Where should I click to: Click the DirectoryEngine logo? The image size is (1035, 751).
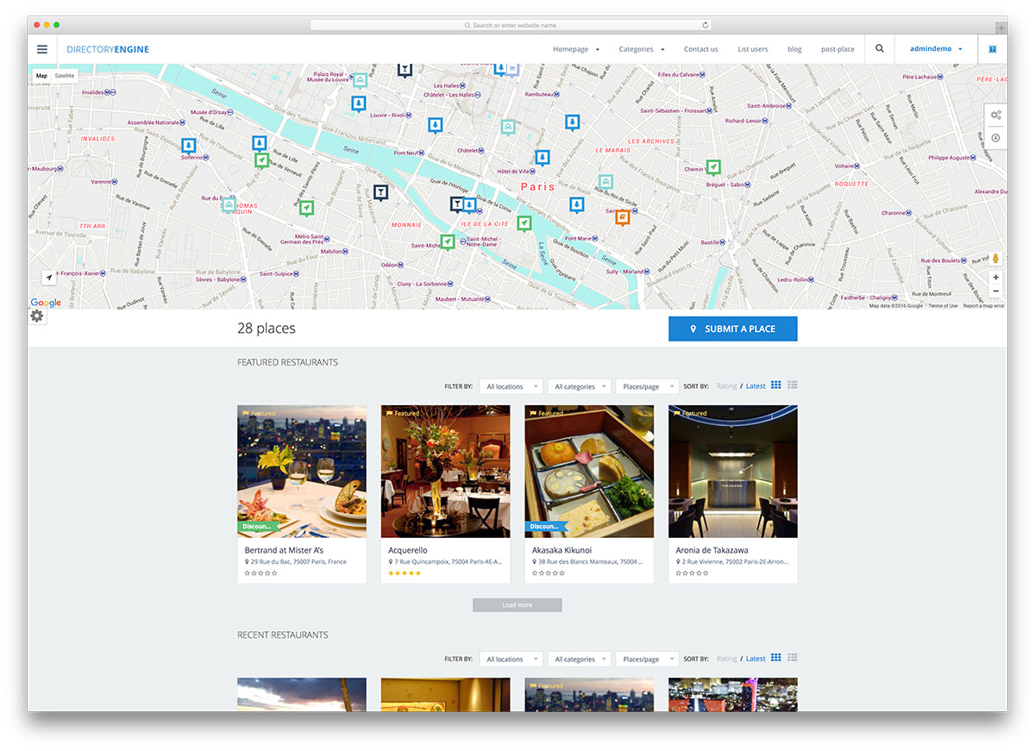tap(108, 49)
